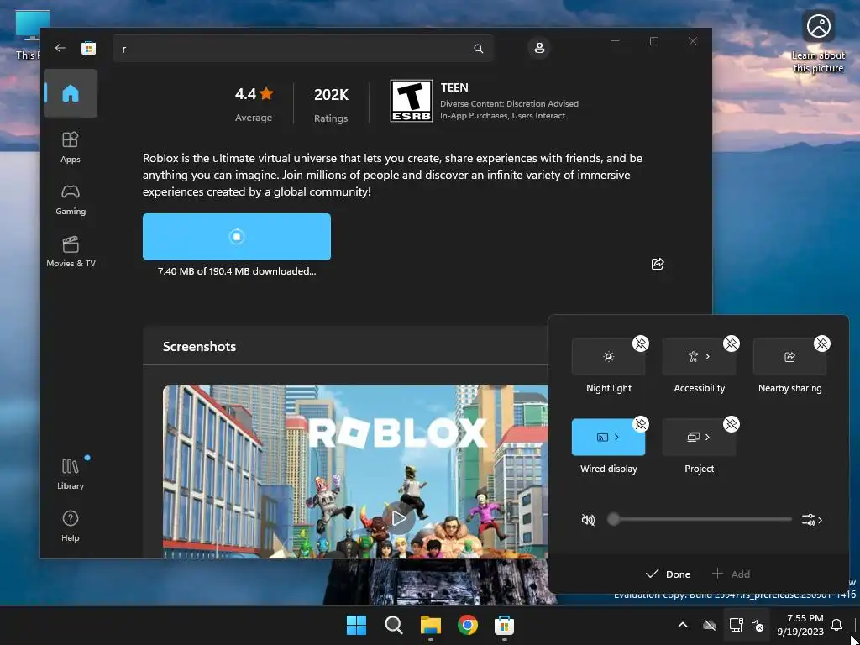Screen dimensions: 860x645
Task: Click the Microsoft Store taskbar icon
Action: tap(504, 625)
